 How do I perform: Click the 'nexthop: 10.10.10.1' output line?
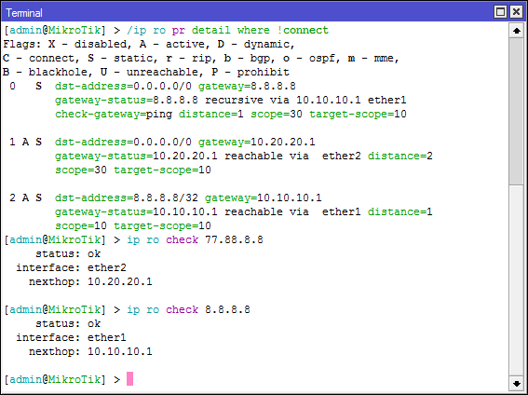tap(90, 352)
